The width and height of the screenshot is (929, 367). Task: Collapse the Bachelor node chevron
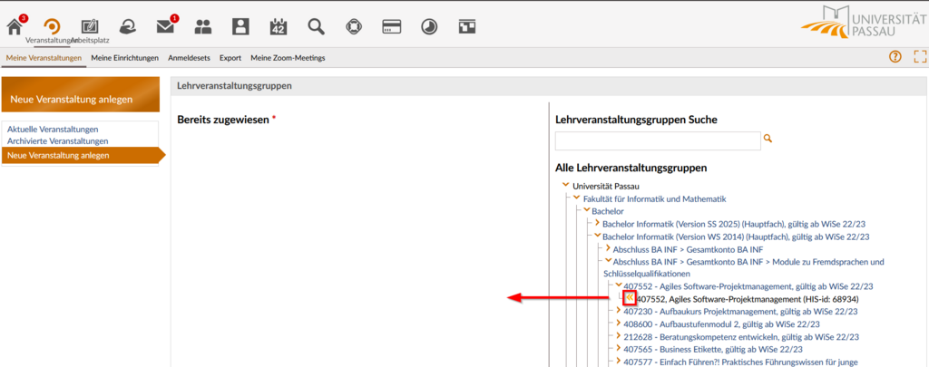[x=586, y=210]
